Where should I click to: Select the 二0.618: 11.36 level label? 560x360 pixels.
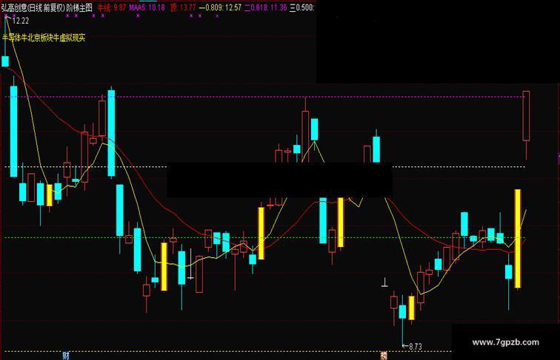click(x=265, y=7)
